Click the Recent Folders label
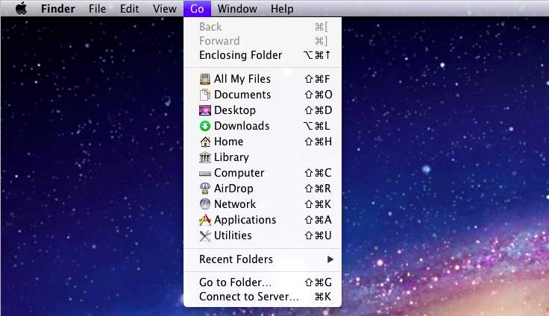 236,259
